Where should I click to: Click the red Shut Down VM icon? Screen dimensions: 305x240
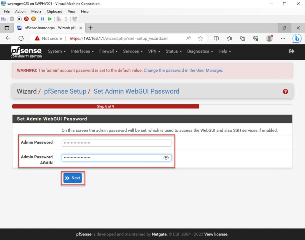pos(26,19)
